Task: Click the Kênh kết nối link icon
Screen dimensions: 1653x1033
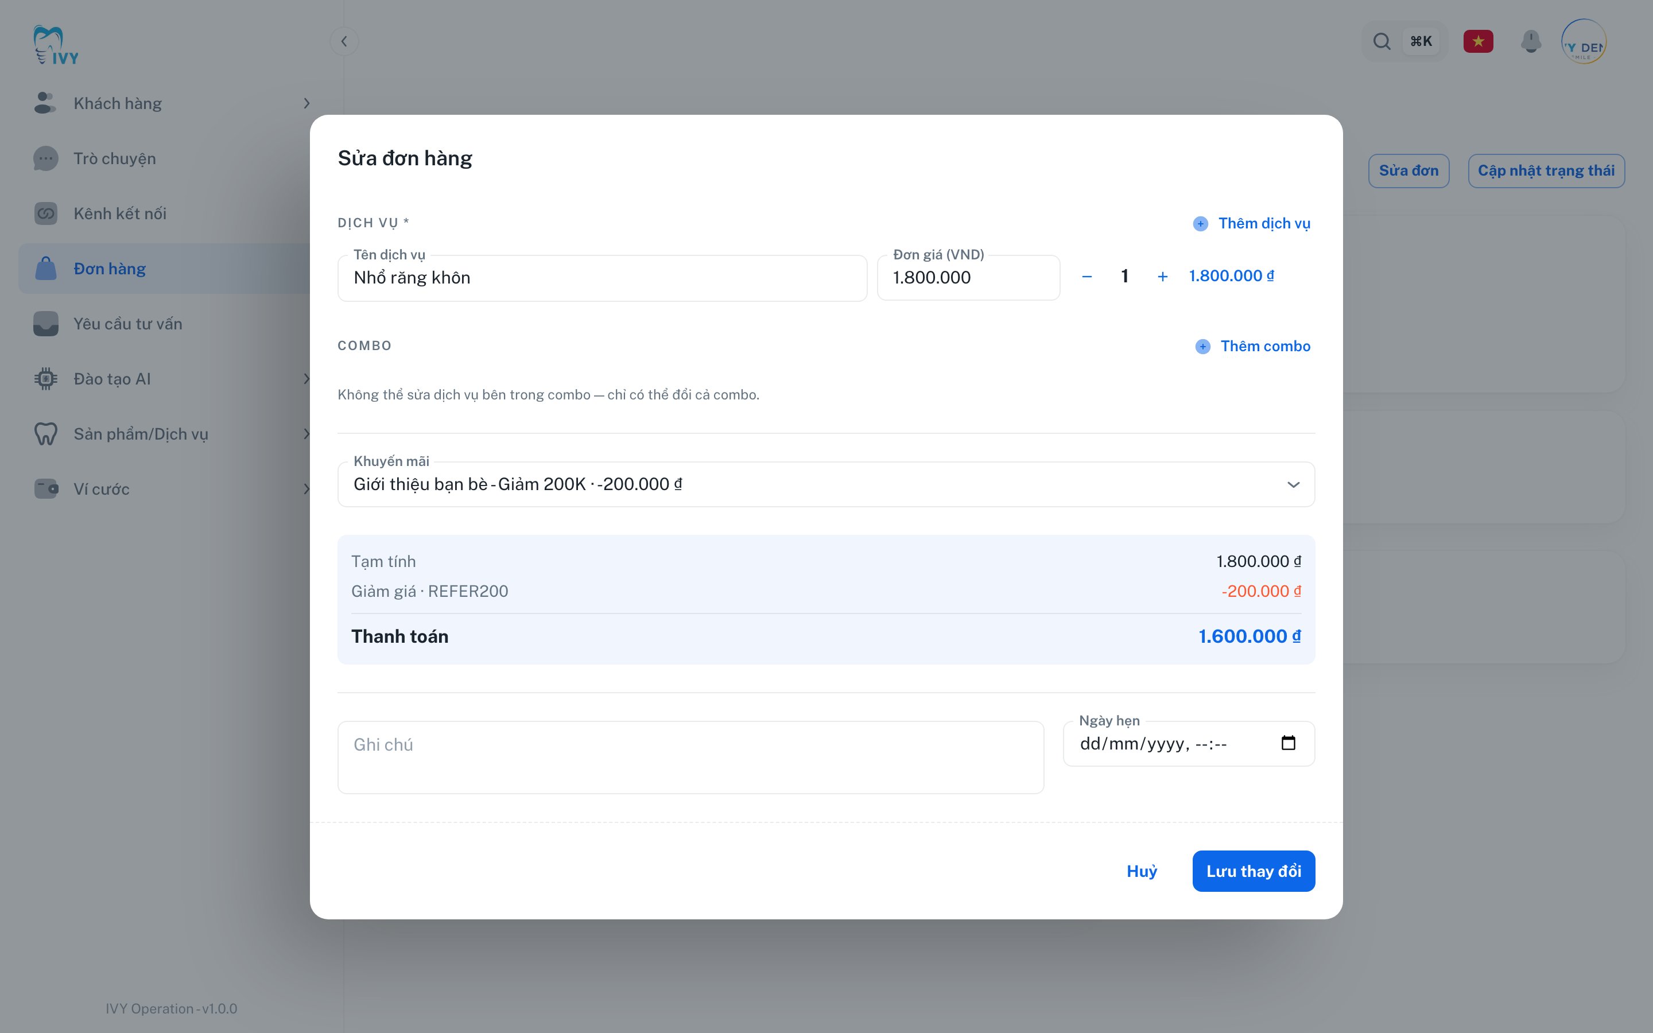Action: coord(46,214)
